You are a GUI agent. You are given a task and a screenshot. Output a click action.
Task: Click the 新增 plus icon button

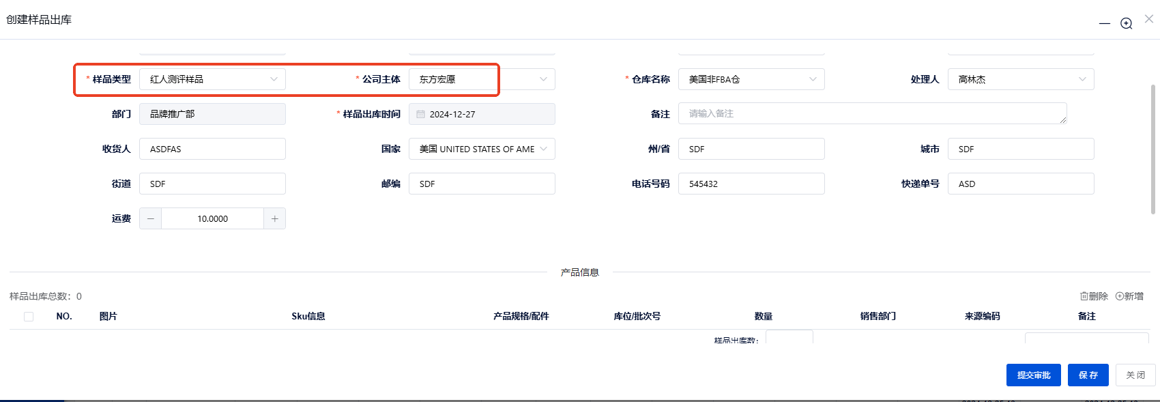(x=1129, y=296)
